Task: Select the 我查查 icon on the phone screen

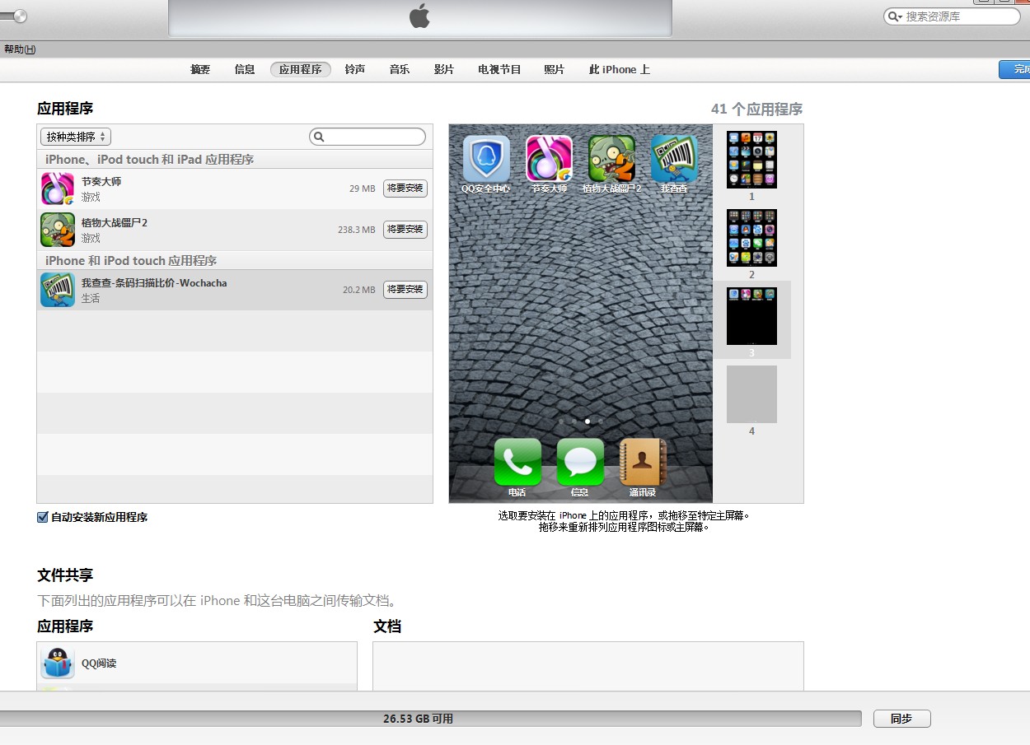Action: pyautogui.click(x=674, y=159)
